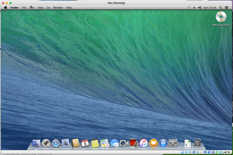This screenshot has height=155, width=233.
Task: Open Finder from the dock
Action: coord(36,143)
